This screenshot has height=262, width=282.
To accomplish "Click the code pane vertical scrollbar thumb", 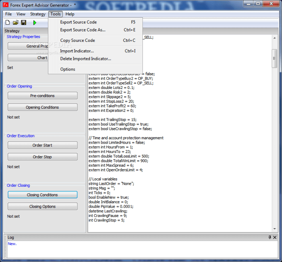I will (274, 58).
